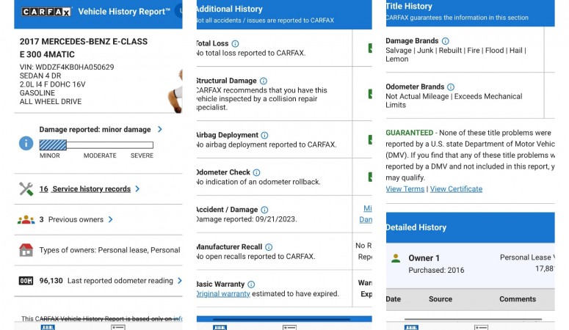Click the 2017 MERCEDES-BENZ E-CLASS heading

(x=84, y=42)
